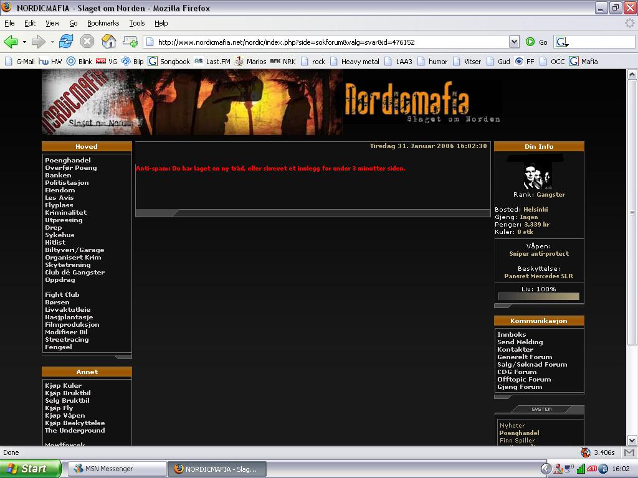The image size is (638, 478).
Task: Click the Adblock icon beside 3.406s
Action: pos(585,452)
